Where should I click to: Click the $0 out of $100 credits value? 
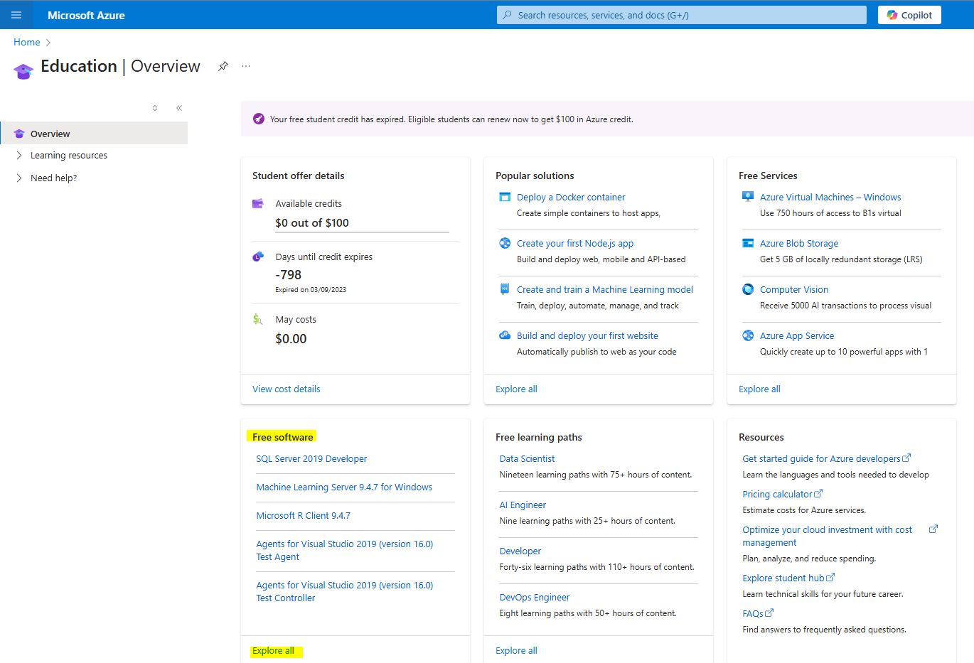pyautogui.click(x=312, y=222)
